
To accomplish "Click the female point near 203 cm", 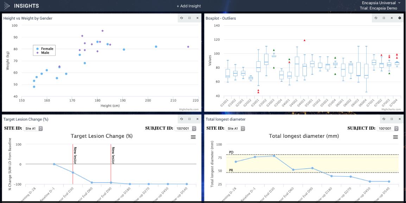I will tap(156, 47).
